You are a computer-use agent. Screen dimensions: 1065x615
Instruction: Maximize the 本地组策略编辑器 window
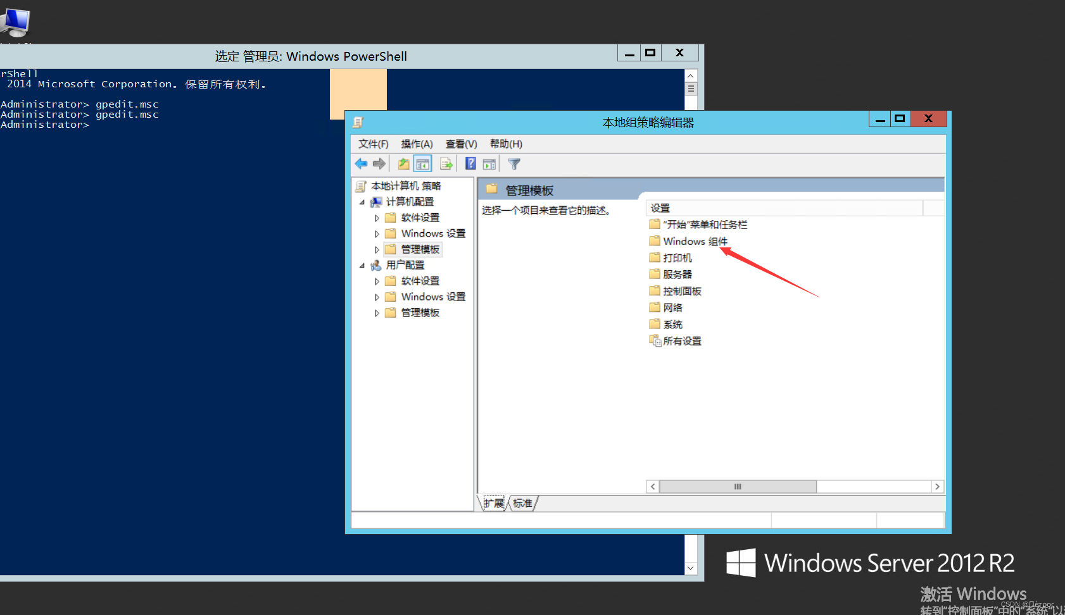click(900, 119)
